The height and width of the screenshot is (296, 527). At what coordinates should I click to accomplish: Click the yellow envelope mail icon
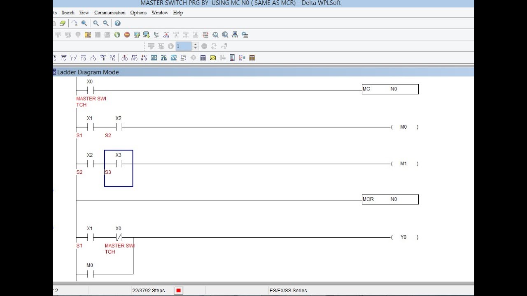click(x=213, y=58)
